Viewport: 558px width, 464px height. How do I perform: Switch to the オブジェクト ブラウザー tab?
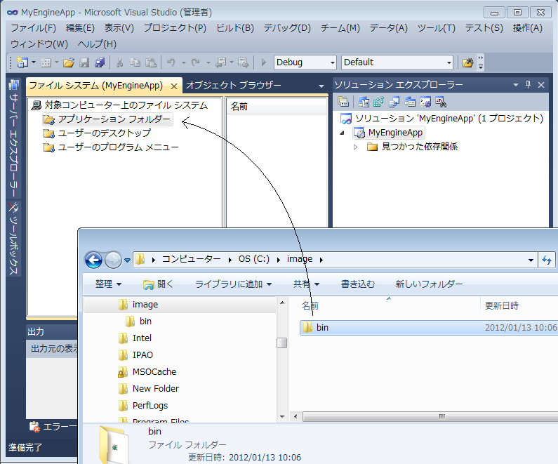(x=234, y=86)
